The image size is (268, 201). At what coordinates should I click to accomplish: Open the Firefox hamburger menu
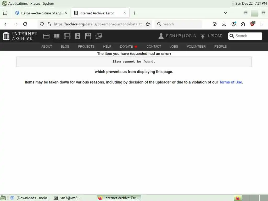[262, 24]
